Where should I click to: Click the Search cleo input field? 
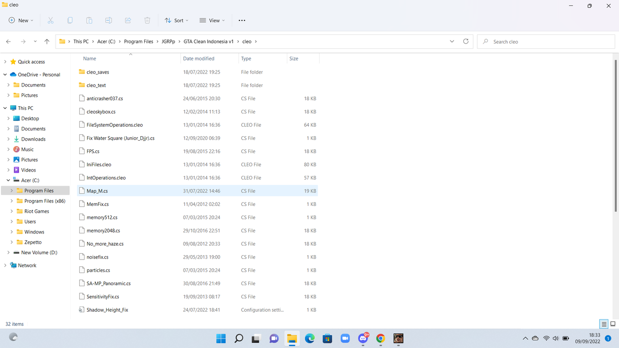click(x=546, y=42)
